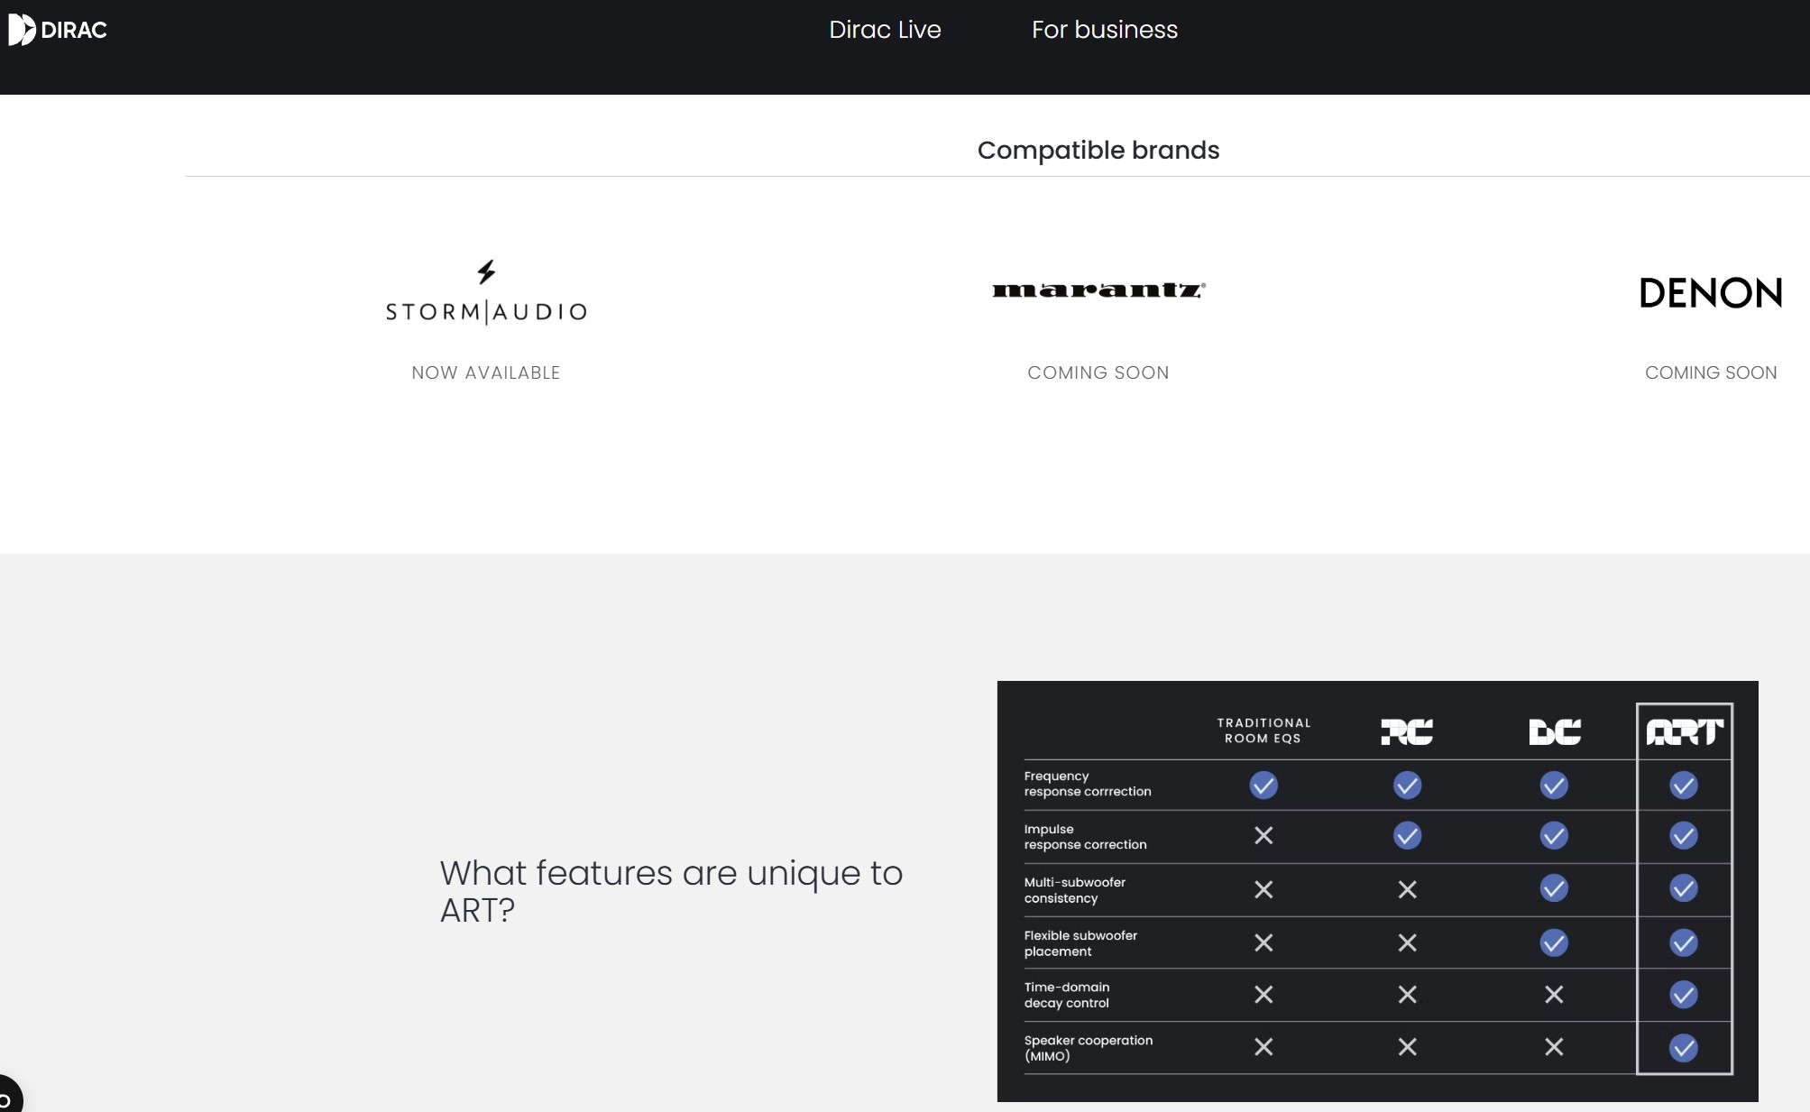The height and width of the screenshot is (1112, 1810).
Task: Open the For business menu
Action: tap(1104, 30)
